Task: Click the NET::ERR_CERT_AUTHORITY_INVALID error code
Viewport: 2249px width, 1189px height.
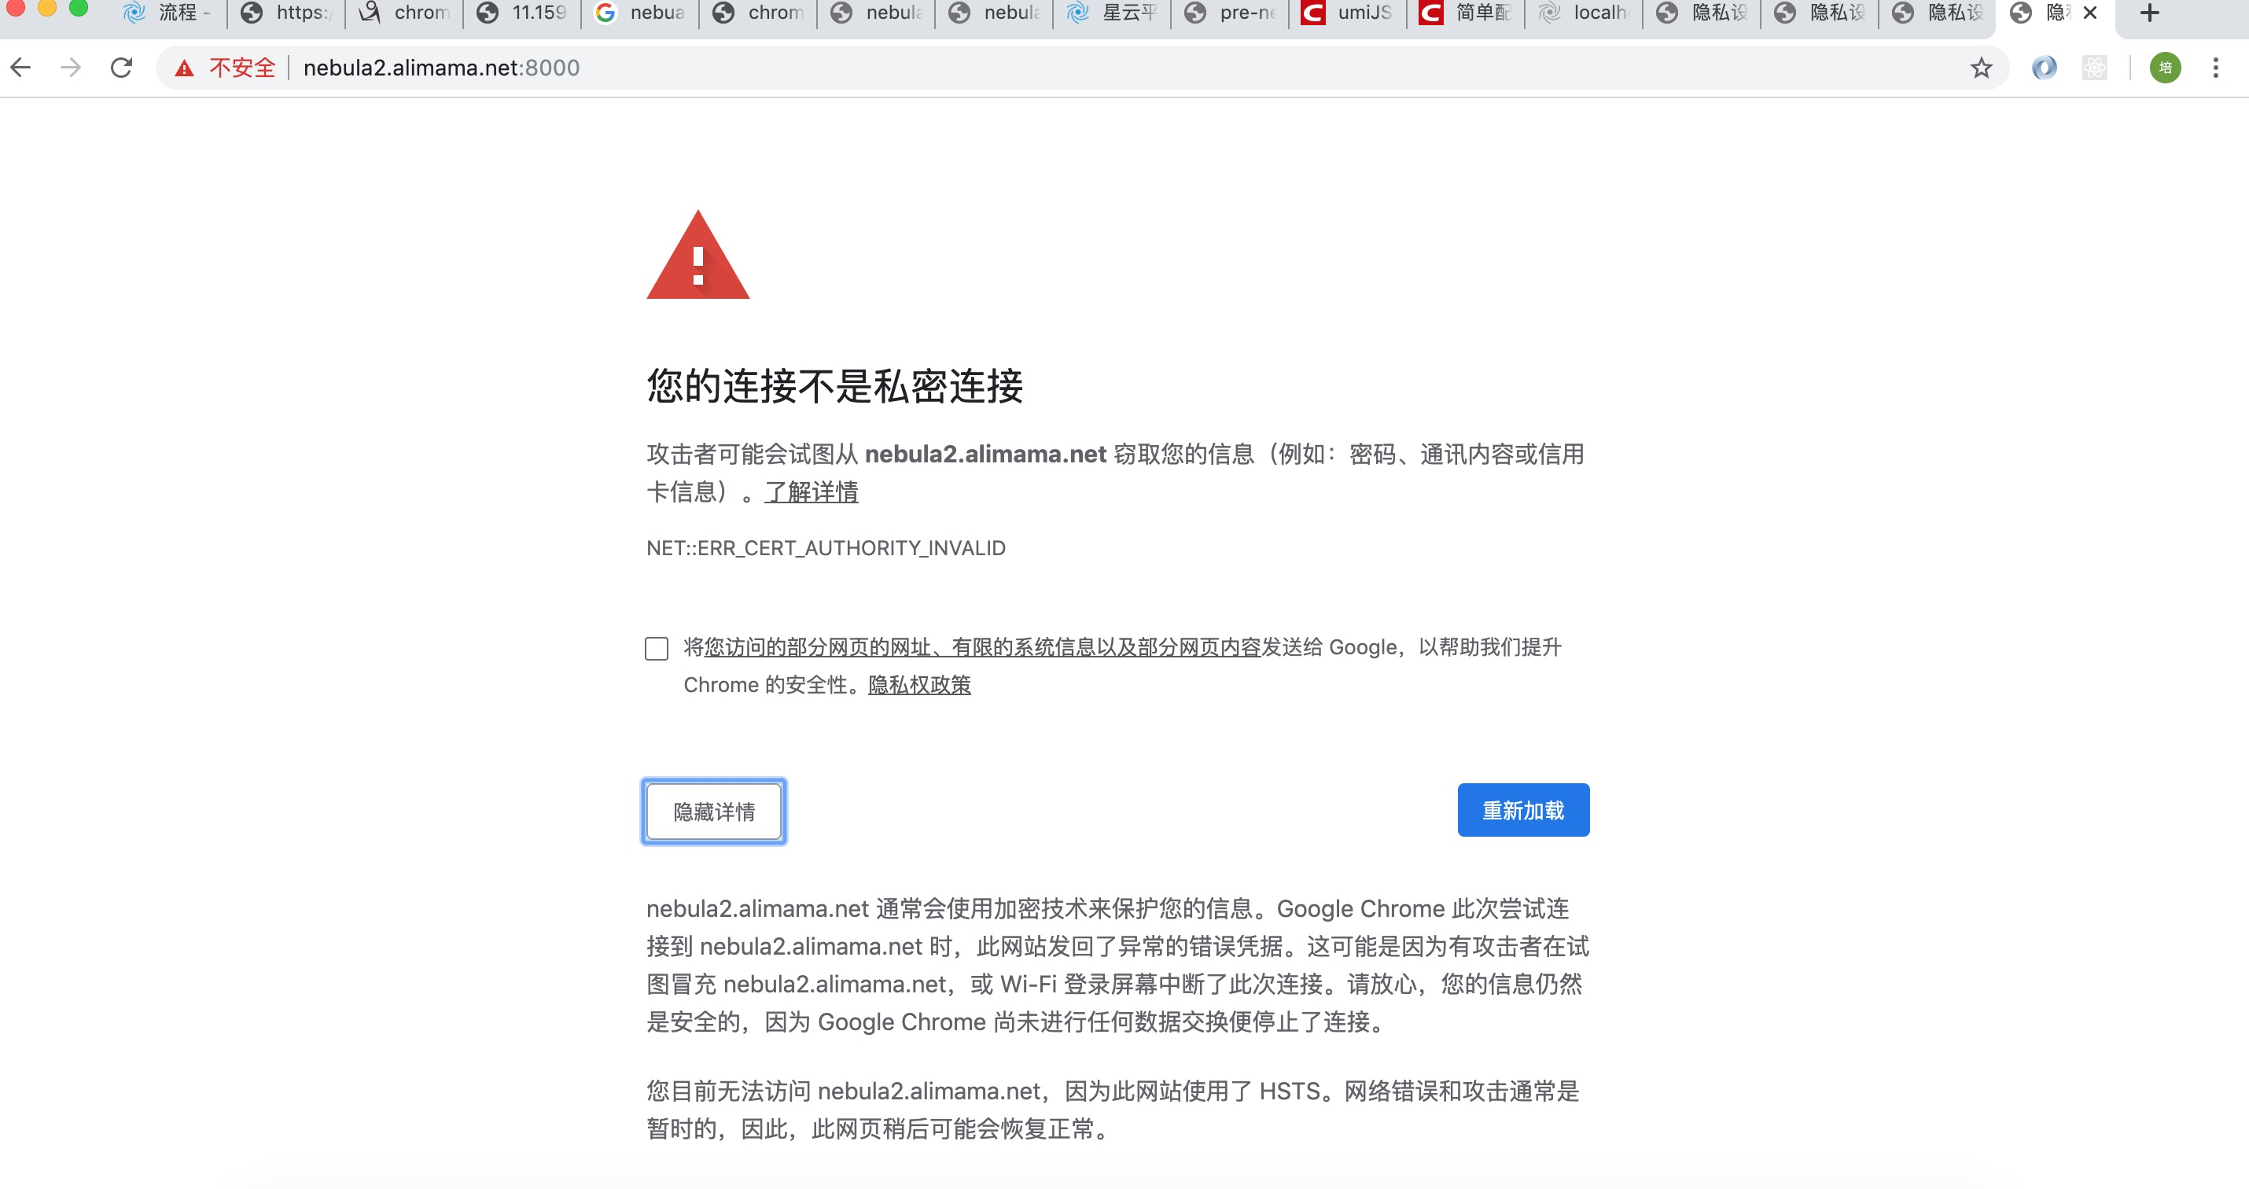Action: [826, 547]
